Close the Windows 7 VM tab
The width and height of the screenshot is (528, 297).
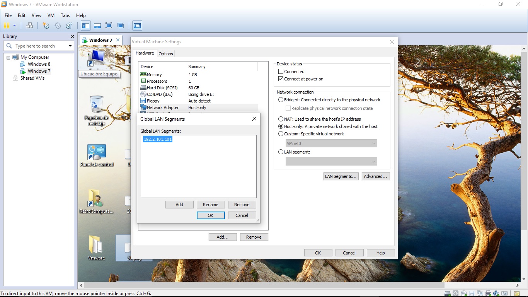118,40
